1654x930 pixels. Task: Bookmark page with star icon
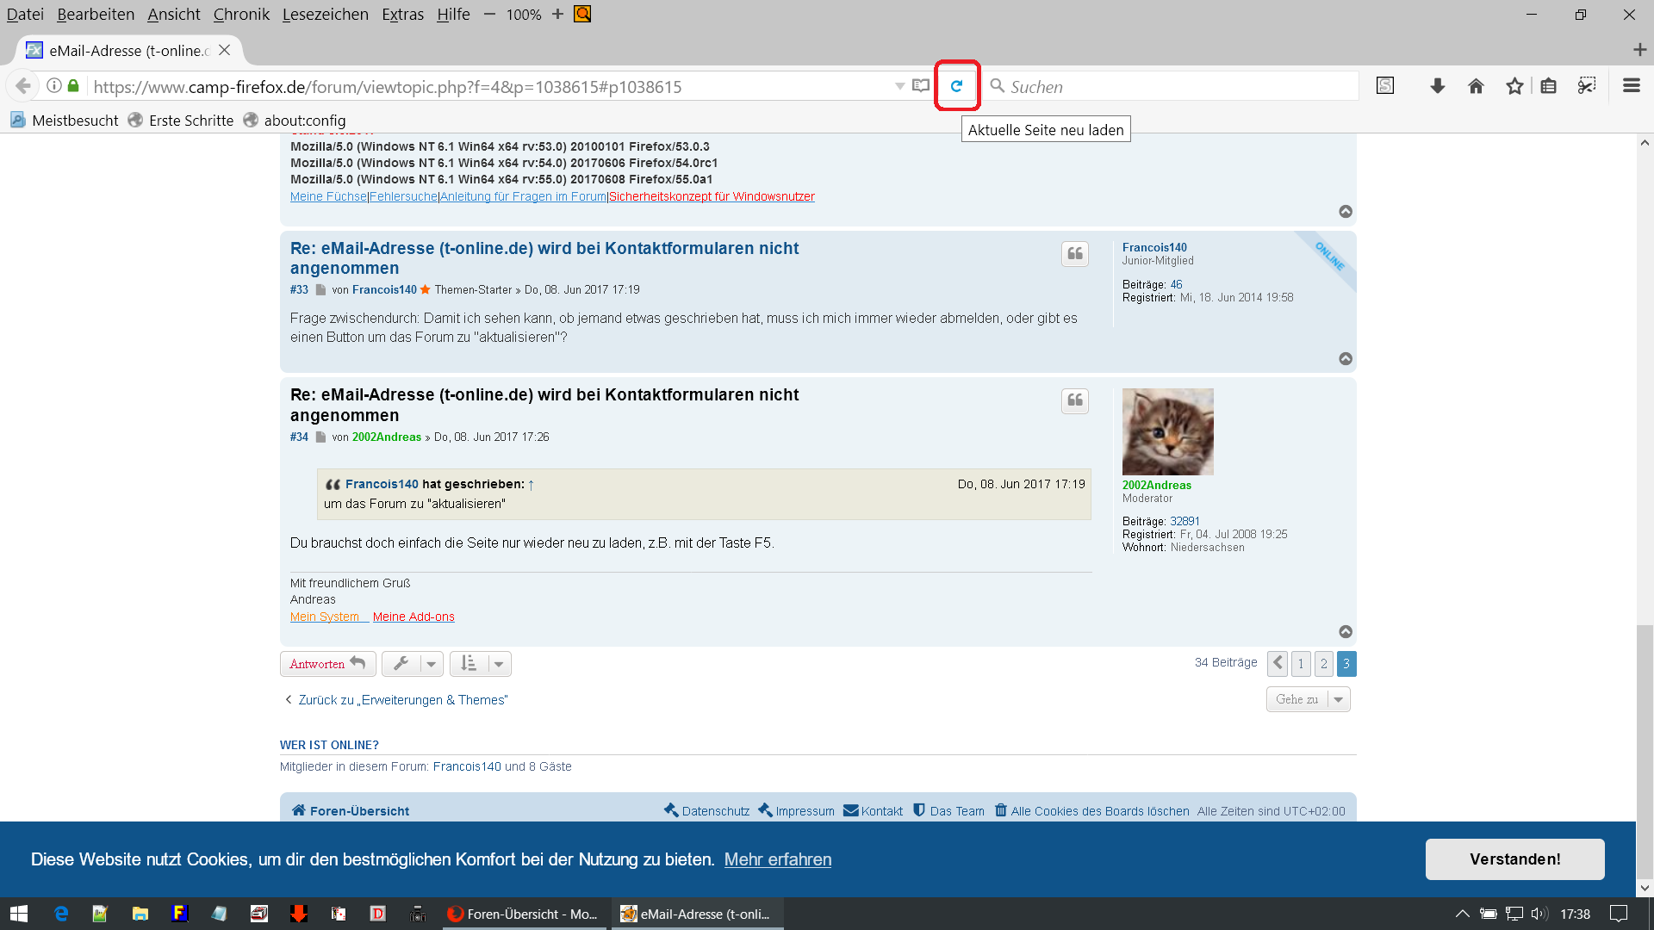coord(1514,86)
